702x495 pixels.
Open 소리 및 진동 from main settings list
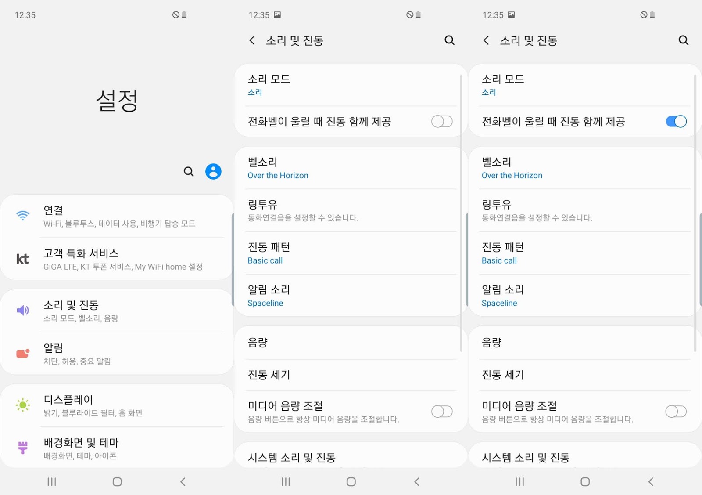coord(117,311)
